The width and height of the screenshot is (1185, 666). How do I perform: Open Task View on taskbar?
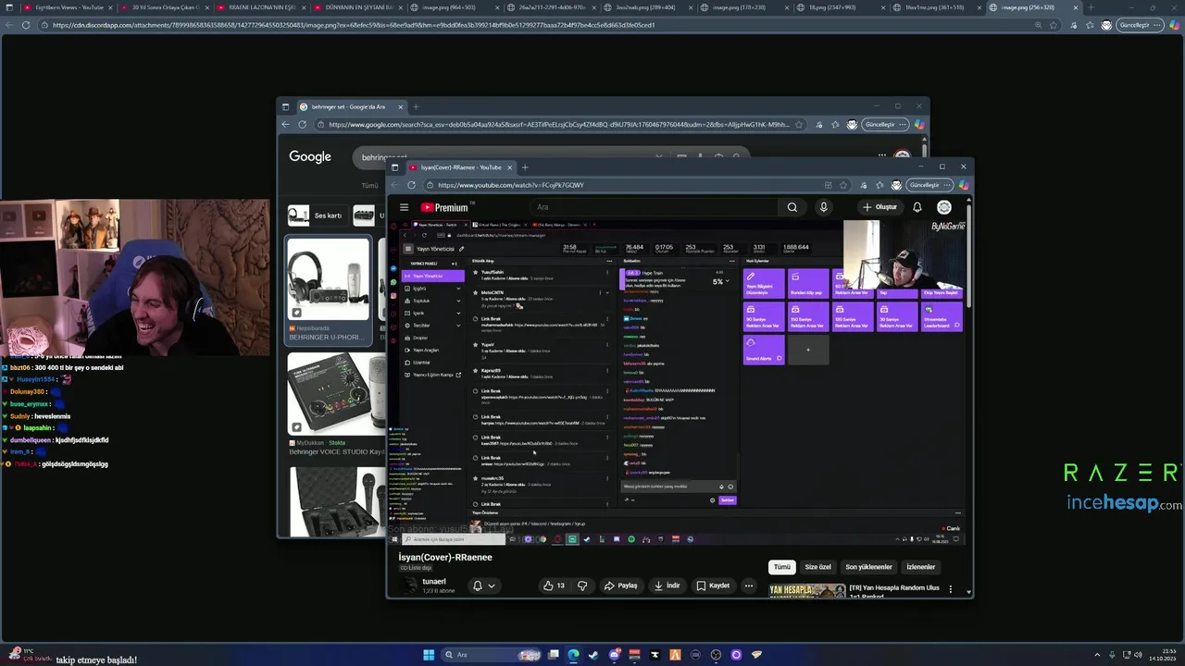[x=554, y=655]
